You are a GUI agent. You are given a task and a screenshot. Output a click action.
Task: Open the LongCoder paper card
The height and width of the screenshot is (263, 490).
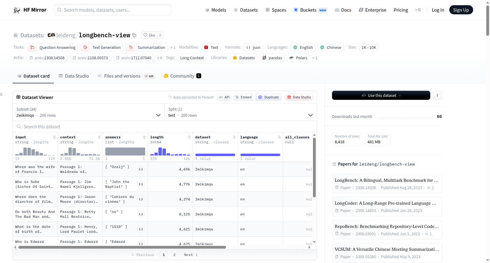pos(387,206)
